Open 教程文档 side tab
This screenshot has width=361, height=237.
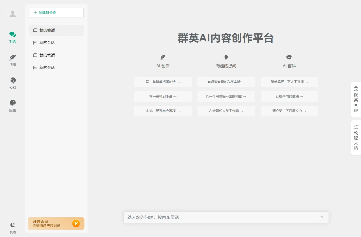point(356,138)
